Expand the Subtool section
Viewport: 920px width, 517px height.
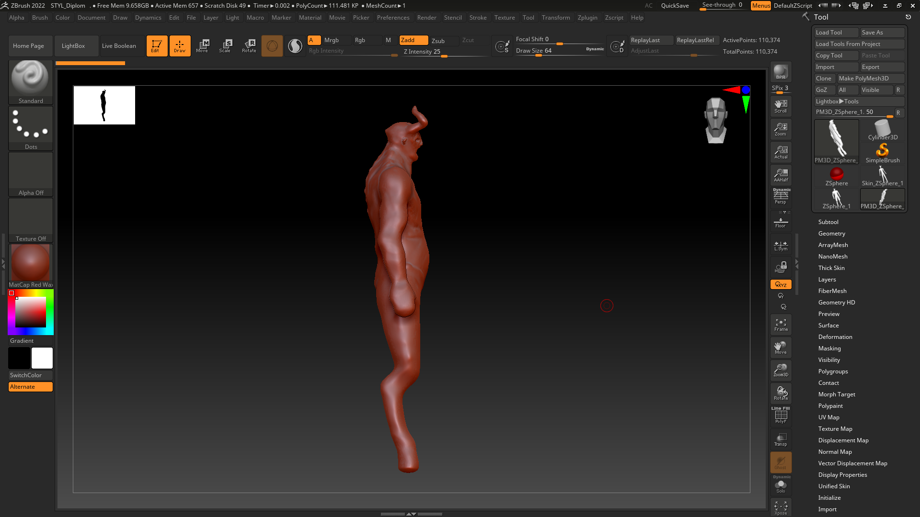(x=828, y=222)
